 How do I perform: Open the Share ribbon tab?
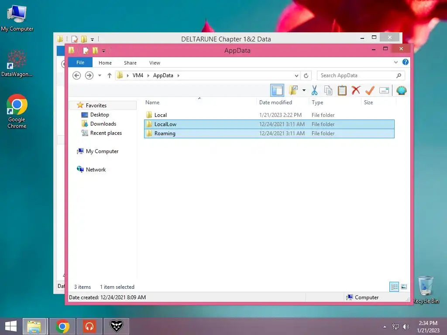(130, 63)
